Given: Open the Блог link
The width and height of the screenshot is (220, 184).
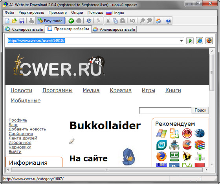Looking at the screenshot, I should (13, 125).
